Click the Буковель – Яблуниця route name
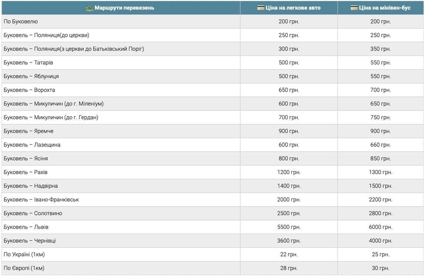426x277 pixels. pos(35,77)
